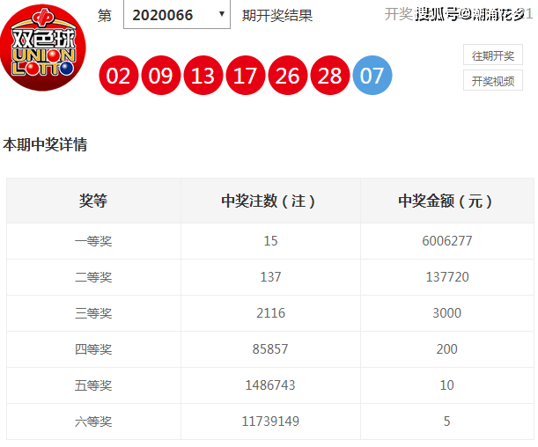Select the 六等奖 row label
538x447 pixels.
pos(93,421)
